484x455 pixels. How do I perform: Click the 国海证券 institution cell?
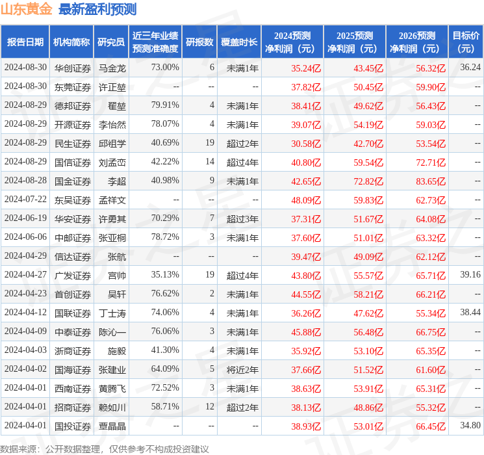click(73, 370)
